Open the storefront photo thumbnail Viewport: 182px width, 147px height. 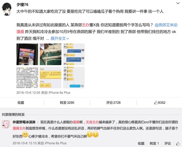pyautogui.click(x=27, y=54)
